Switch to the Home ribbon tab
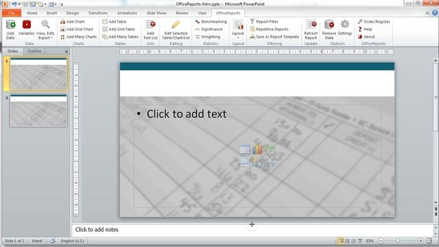The height and width of the screenshot is (247, 439). 32,13
